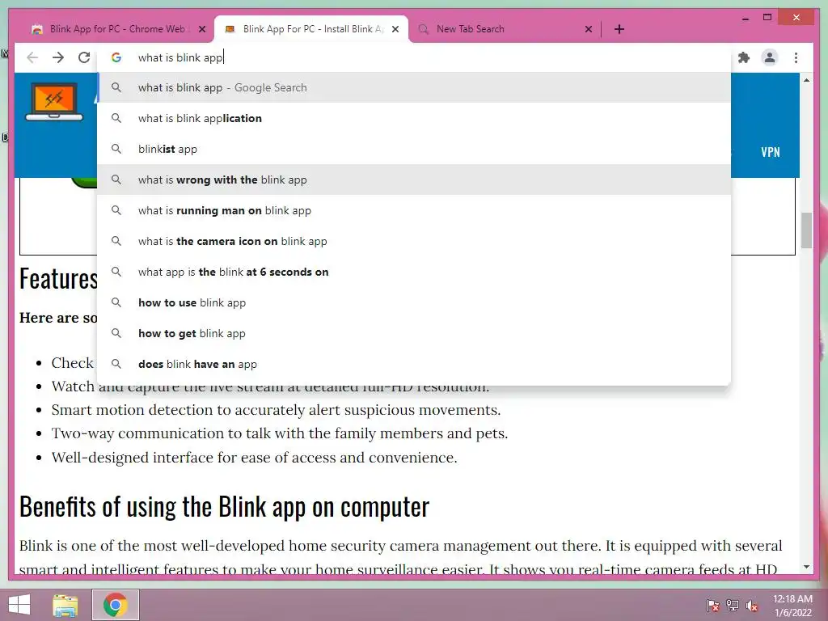Open Action Center flag tray icon
The image size is (828, 621).
(x=712, y=606)
